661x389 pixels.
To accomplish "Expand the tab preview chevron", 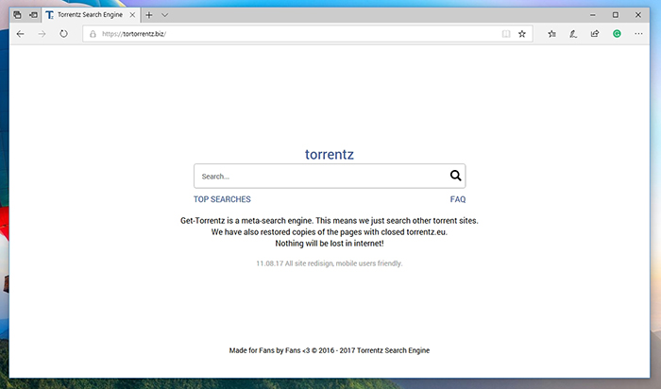I will (x=165, y=15).
